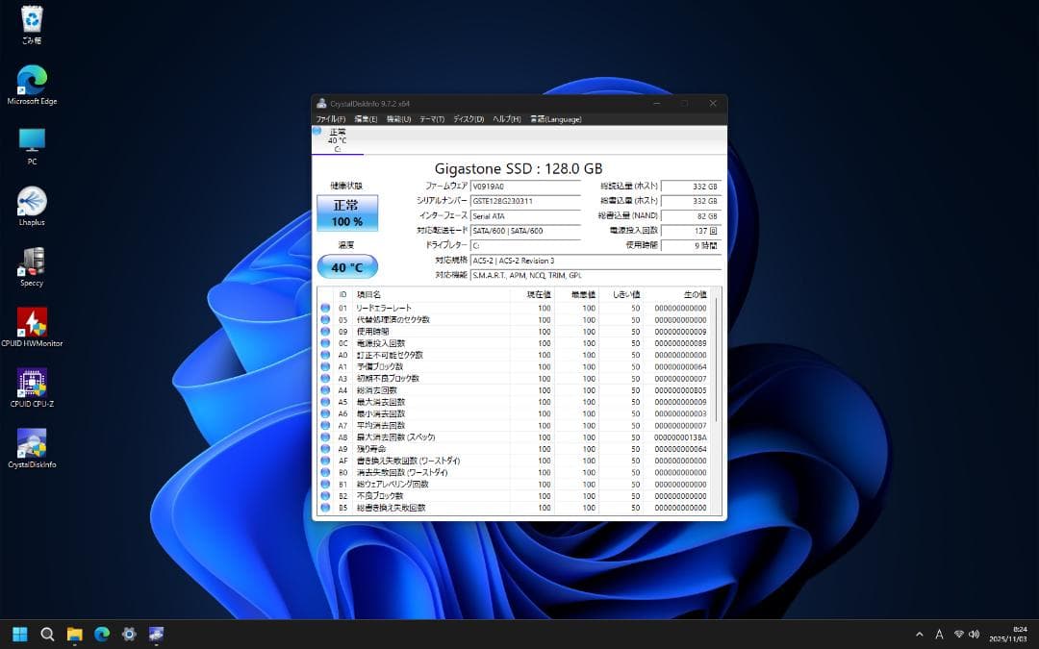Open the ディスク(D) menu

coord(466,118)
